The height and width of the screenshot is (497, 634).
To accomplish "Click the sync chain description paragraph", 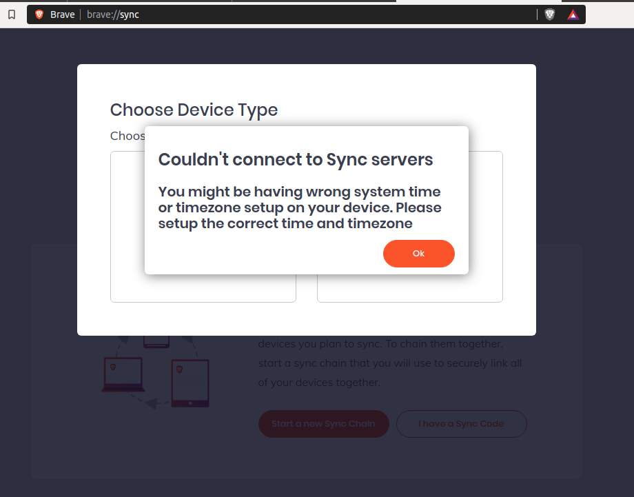I will click(x=390, y=363).
